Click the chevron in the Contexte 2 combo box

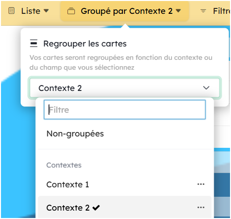(x=206, y=88)
